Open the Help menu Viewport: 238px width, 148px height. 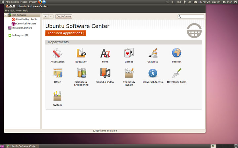26,11
